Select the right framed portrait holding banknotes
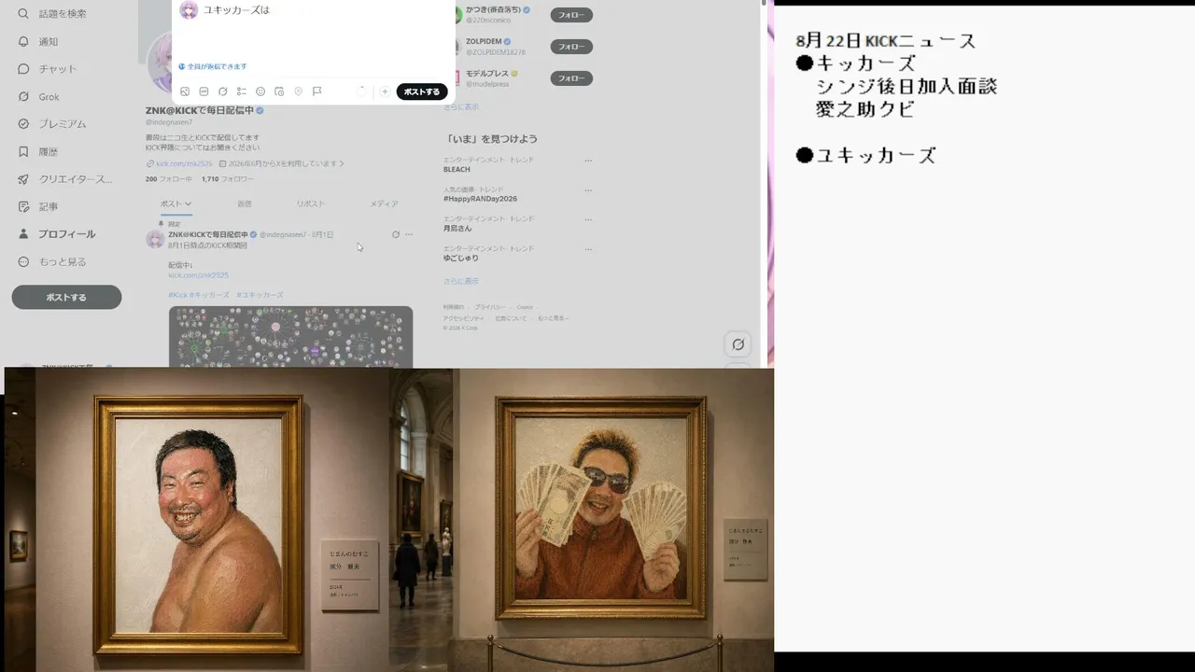This screenshot has height=672, width=1195. coord(600,508)
